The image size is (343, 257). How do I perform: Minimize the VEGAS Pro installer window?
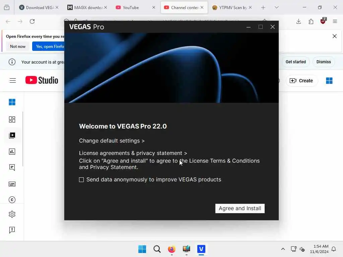click(249, 27)
